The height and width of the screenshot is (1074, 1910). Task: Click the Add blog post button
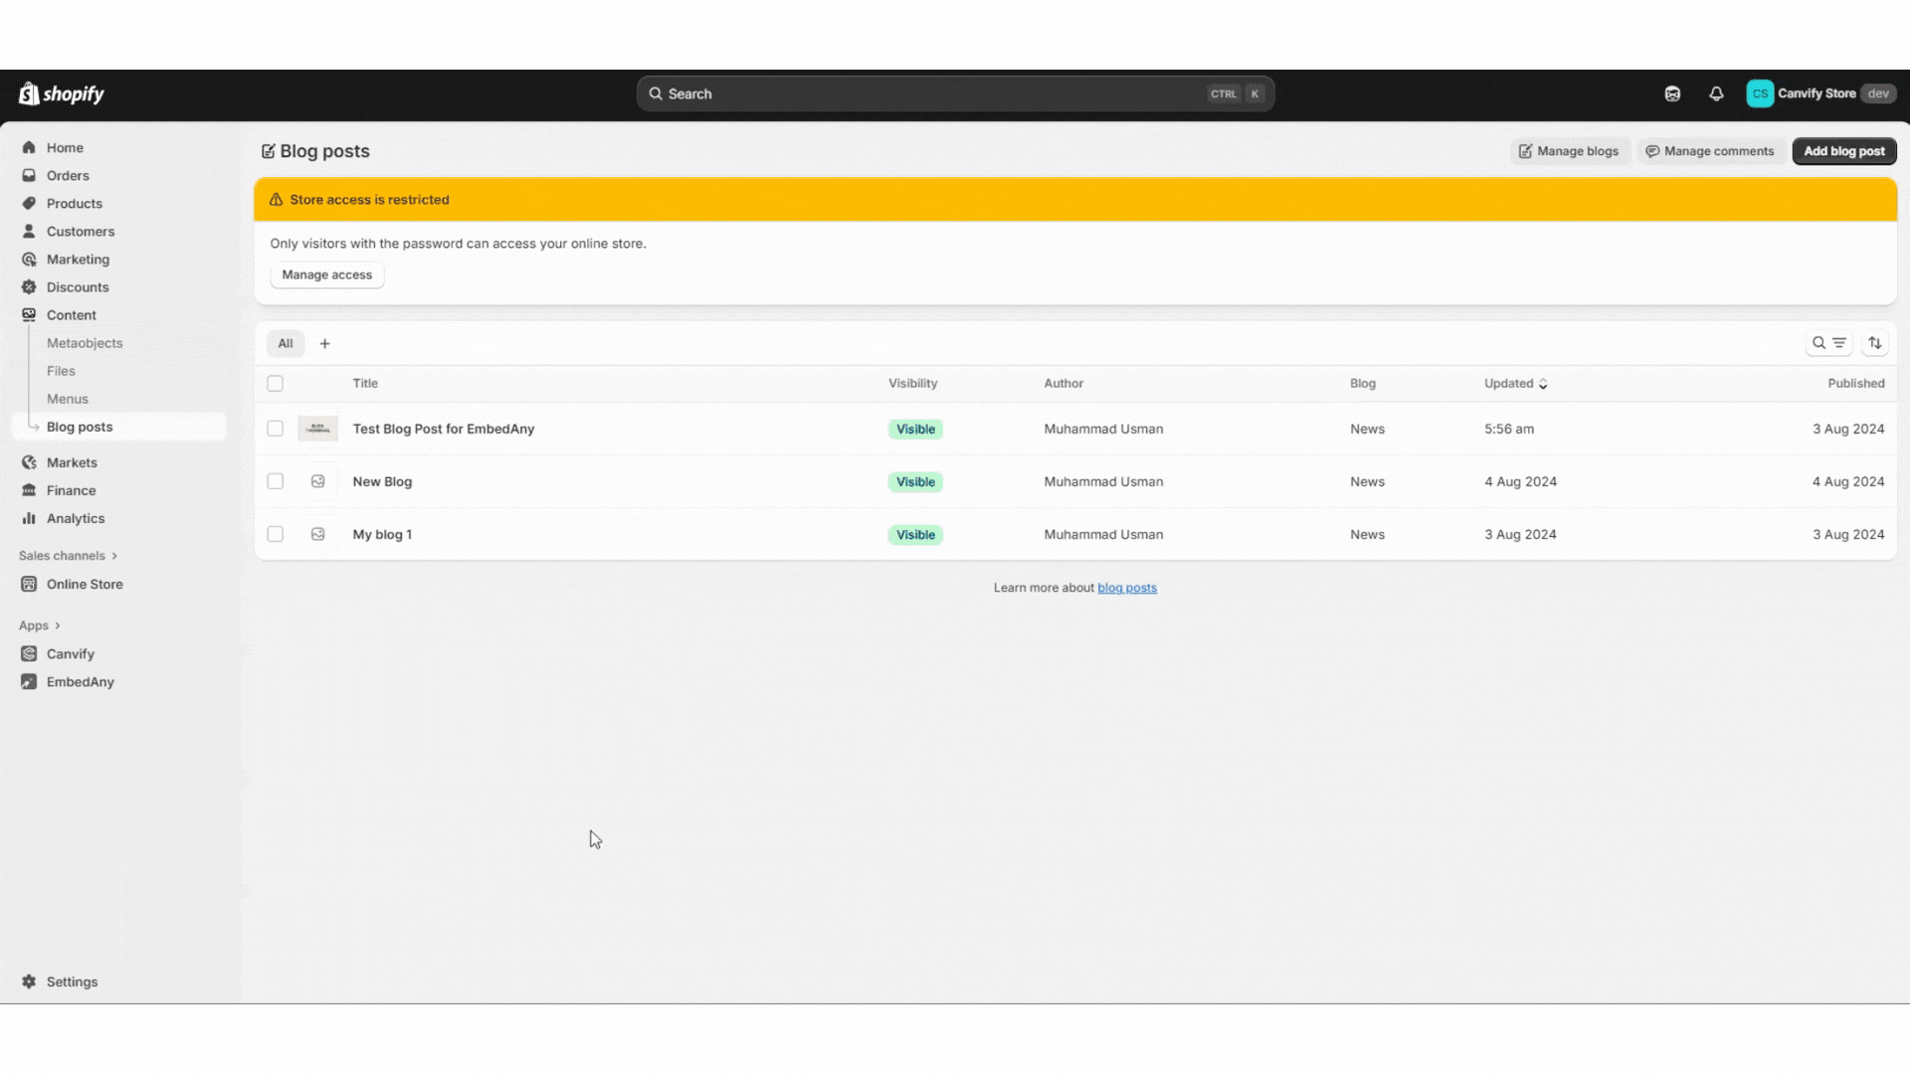(1843, 151)
